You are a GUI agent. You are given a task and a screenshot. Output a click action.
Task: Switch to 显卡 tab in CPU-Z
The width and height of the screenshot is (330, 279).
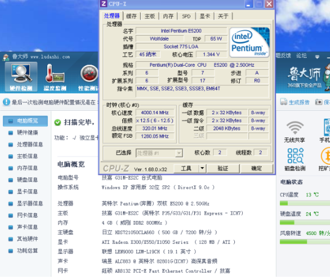point(205,16)
